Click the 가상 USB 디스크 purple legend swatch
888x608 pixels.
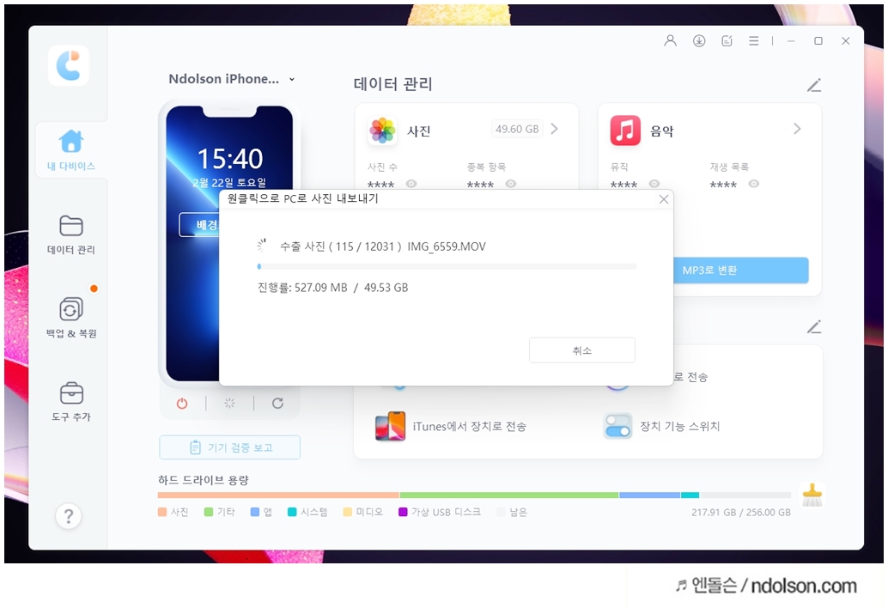coord(404,512)
